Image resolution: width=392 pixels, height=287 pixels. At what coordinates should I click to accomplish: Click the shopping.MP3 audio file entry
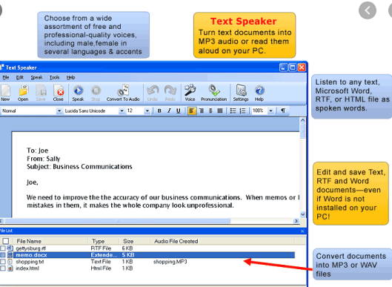point(170,262)
